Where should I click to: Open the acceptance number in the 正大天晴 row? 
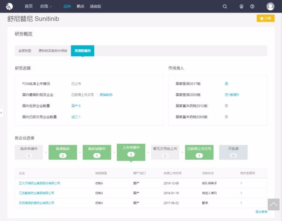241,183
